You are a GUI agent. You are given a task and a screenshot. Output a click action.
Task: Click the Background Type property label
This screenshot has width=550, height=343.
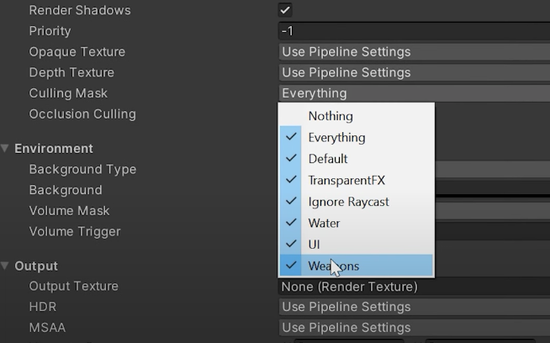[x=82, y=169]
